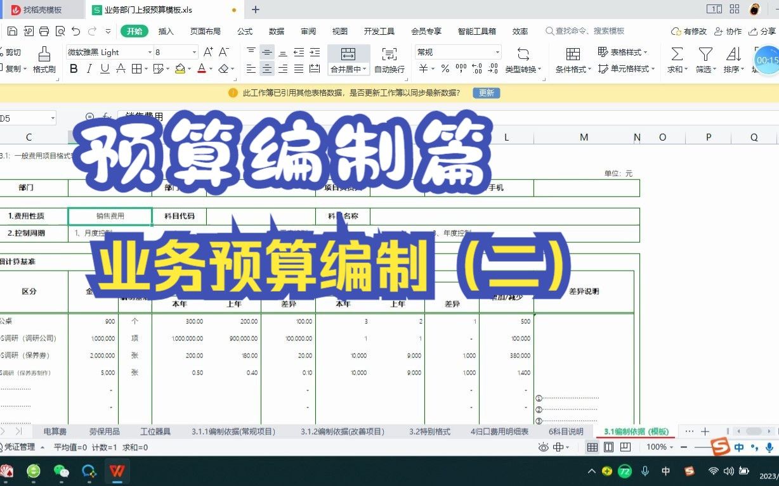The width and height of the screenshot is (779, 486).
Task: Redo the last undone action
Action: [92, 31]
